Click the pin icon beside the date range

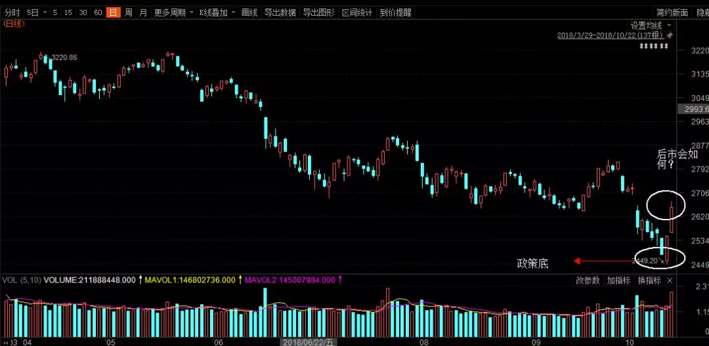(x=669, y=35)
